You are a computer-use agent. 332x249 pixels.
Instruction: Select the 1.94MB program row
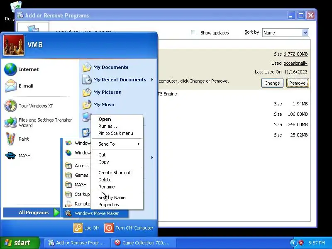click(234, 104)
